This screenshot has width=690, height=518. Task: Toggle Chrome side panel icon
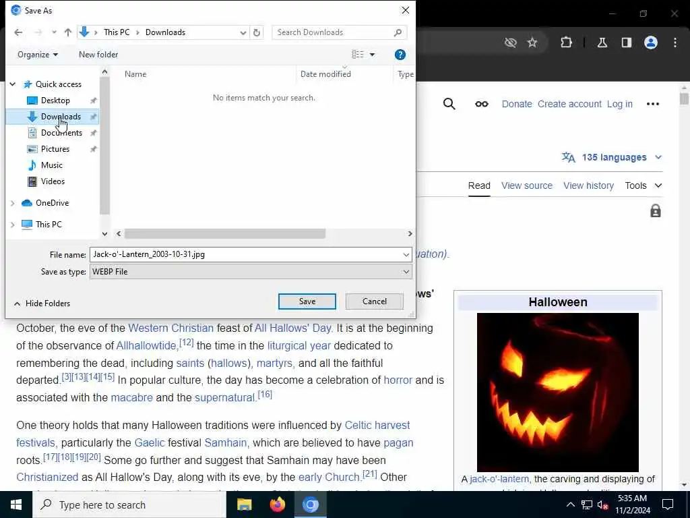coord(627,42)
